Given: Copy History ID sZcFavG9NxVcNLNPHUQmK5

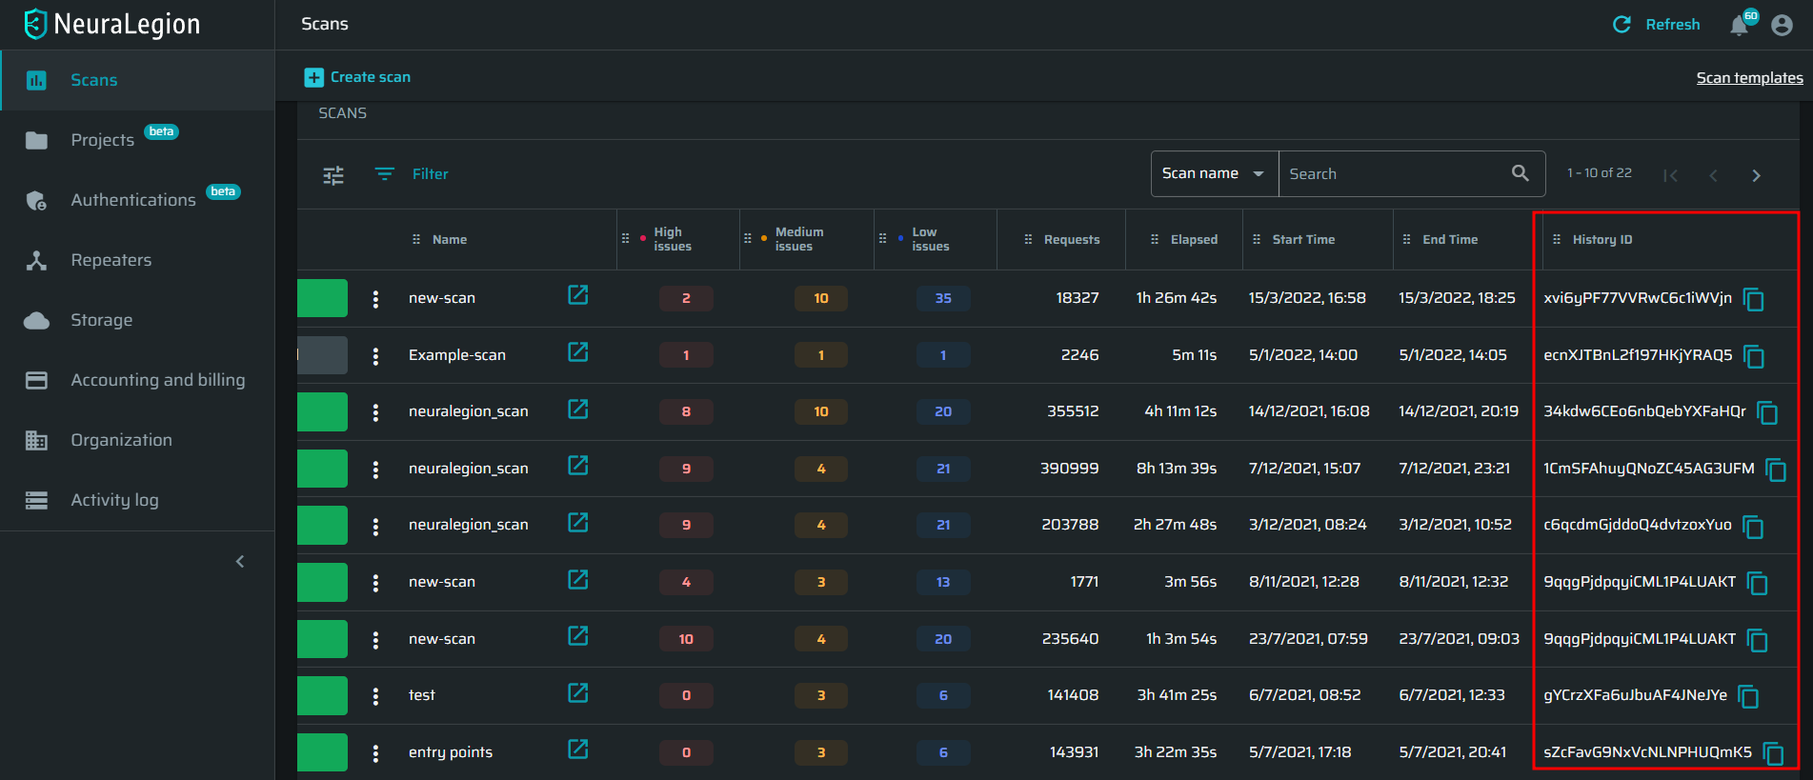Looking at the screenshot, I should [1773, 753].
